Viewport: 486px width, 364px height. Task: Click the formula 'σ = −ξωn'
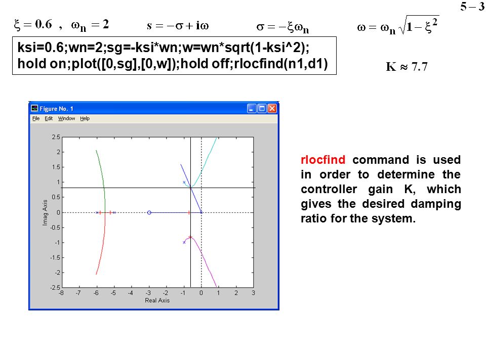click(x=282, y=27)
